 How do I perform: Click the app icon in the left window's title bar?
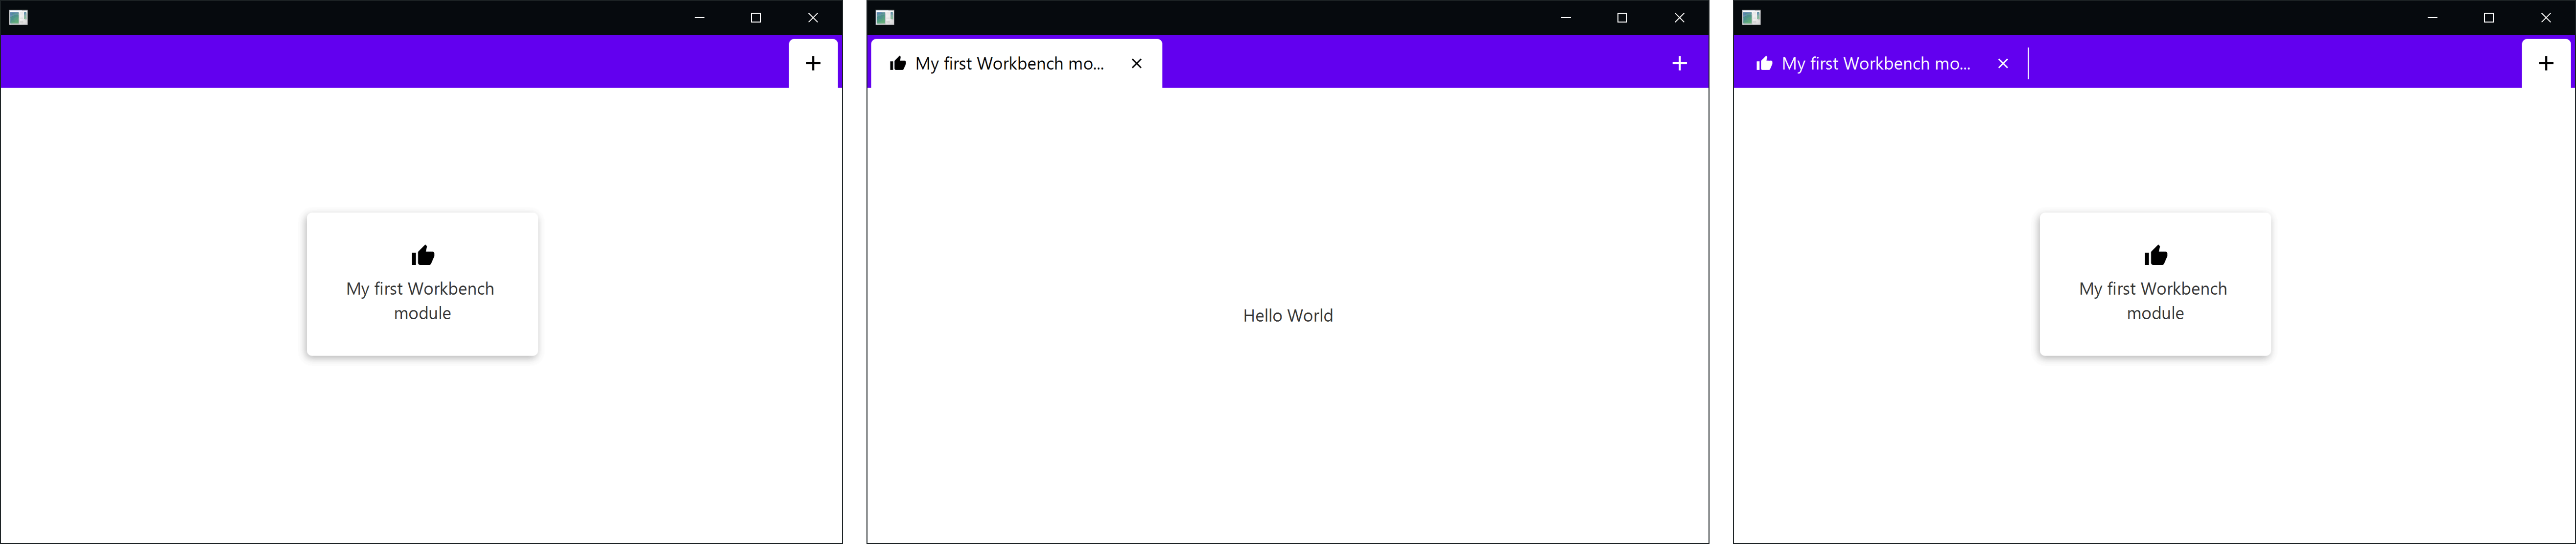click(x=18, y=17)
